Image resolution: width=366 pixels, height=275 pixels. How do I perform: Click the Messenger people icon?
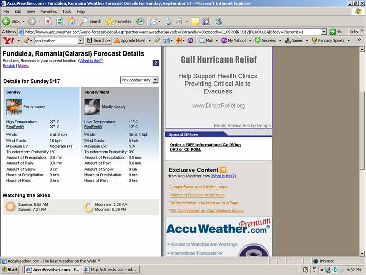click(218, 22)
